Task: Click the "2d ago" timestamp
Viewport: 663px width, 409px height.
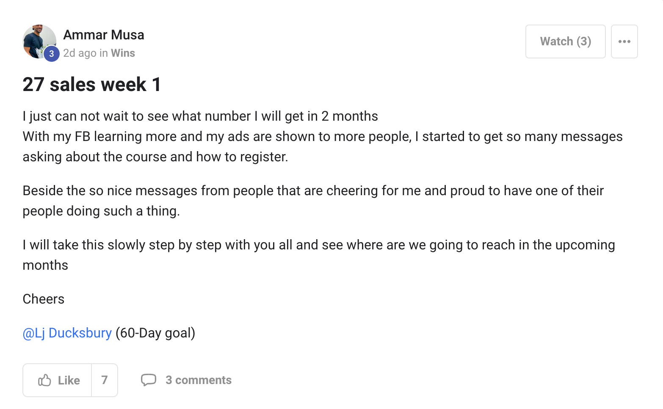Action: click(x=80, y=53)
